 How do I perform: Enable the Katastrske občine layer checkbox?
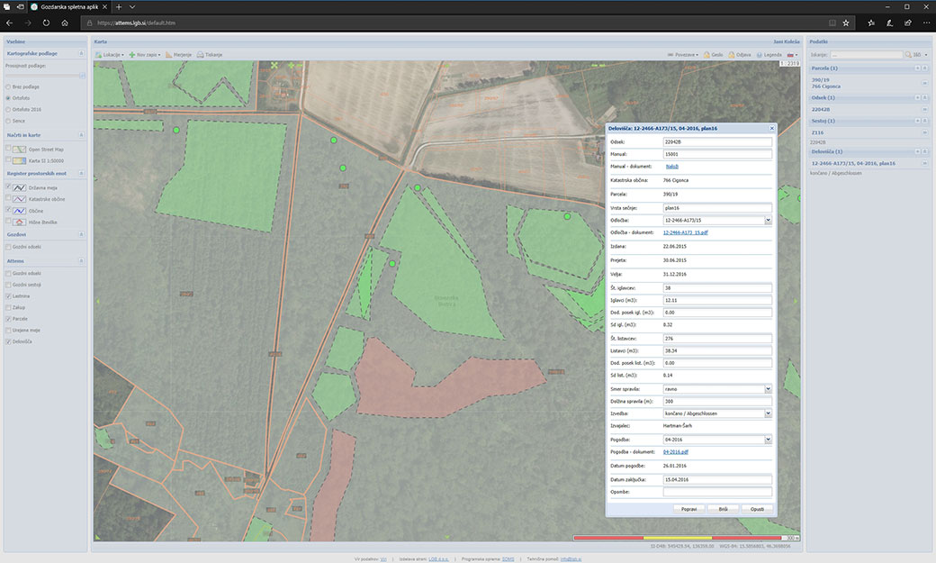9,198
